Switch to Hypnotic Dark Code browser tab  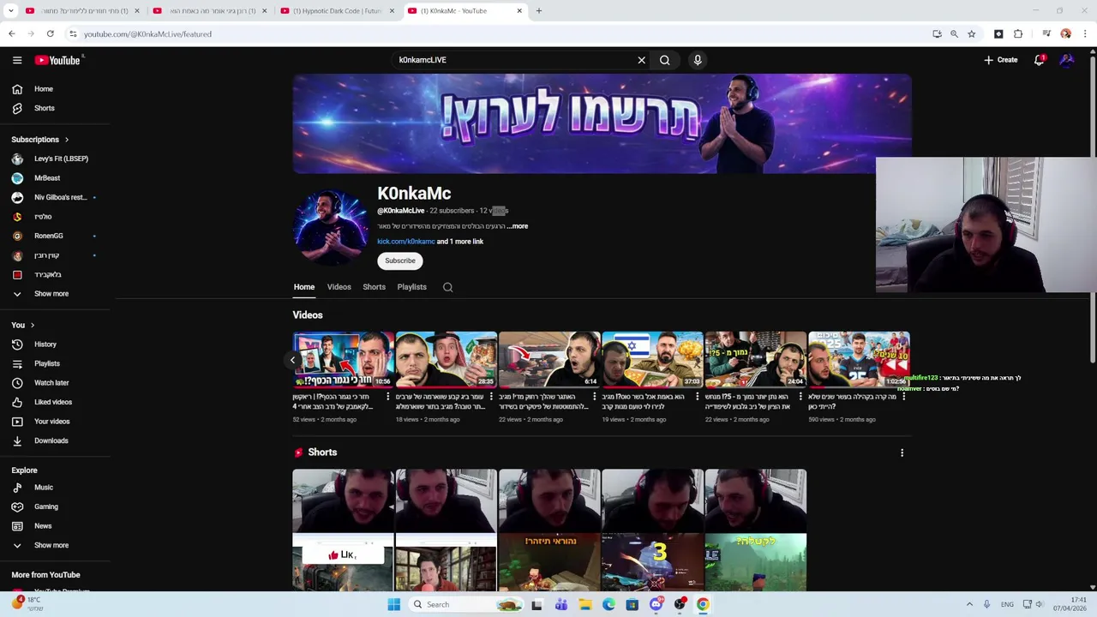pyautogui.click(x=337, y=11)
